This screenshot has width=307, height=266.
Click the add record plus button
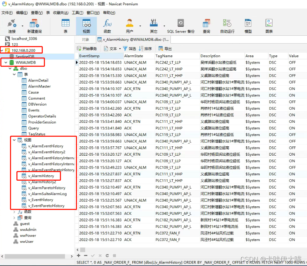click(x=79, y=255)
